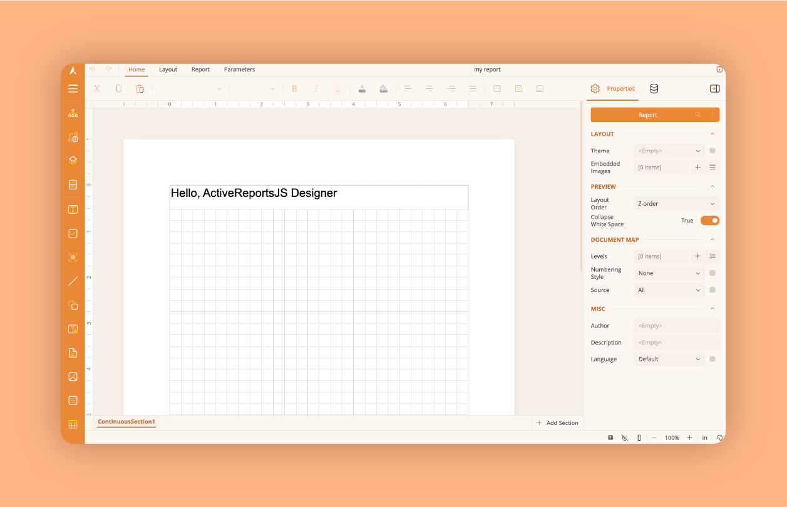Open the Layers panel icon
787x507 pixels.
(x=73, y=160)
